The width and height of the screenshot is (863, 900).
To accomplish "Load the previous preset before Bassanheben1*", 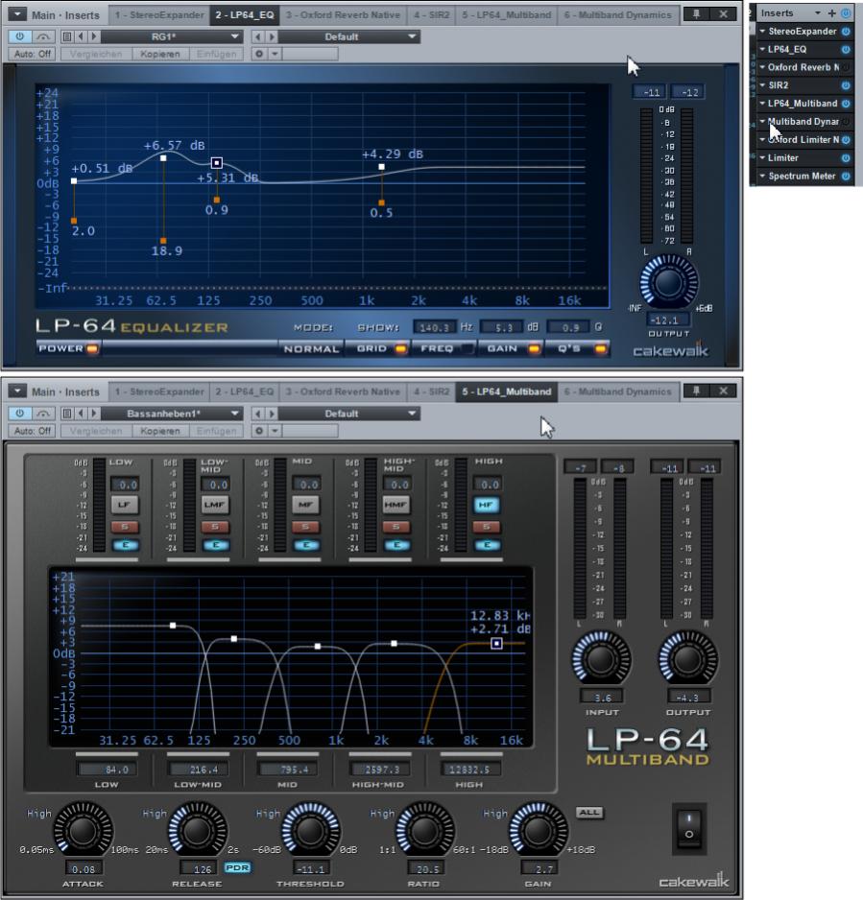I will (81, 414).
